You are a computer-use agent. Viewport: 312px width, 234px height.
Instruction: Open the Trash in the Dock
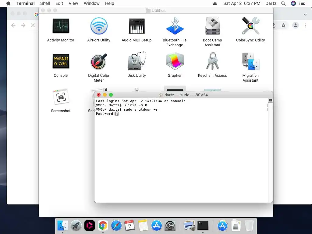coord(249,225)
